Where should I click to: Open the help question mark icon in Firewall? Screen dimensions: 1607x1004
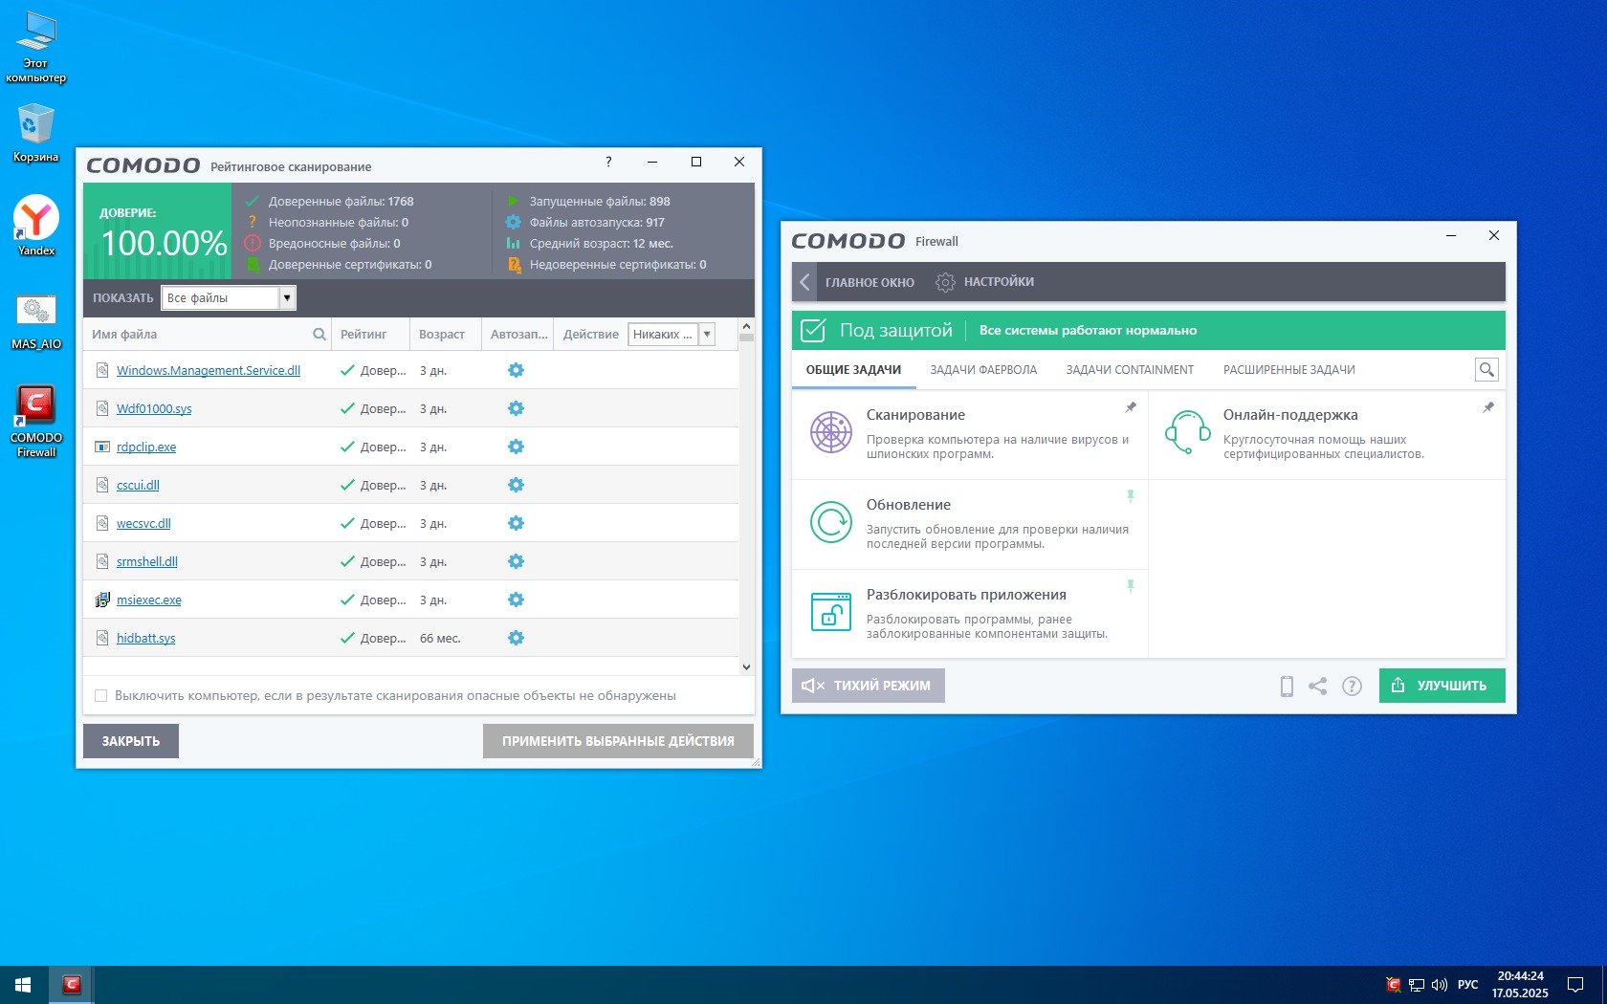(1352, 686)
